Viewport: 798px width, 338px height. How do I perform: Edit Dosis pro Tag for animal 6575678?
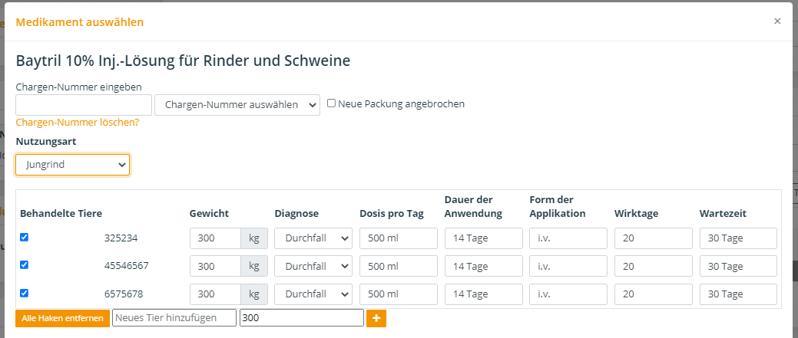click(x=399, y=294)
